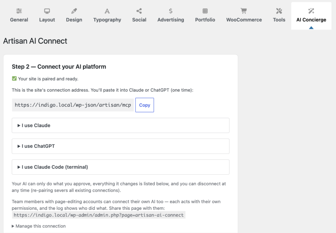The height and width of the screenshot is (233, 336).
Task: Click the green paired checkmark
Action: [14, 79]
